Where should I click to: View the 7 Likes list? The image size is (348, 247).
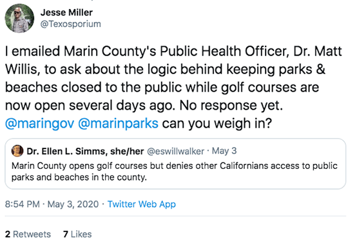77,234
